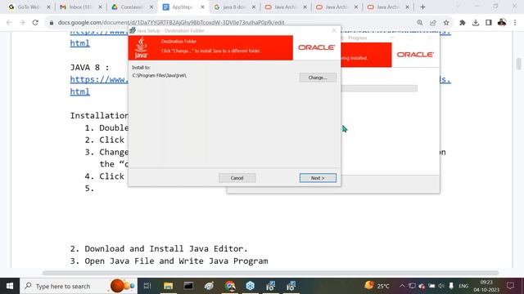Open the html link above JAVA 8 heading
The height and width of the screenshot is (294, 524).
pos(80,43)
